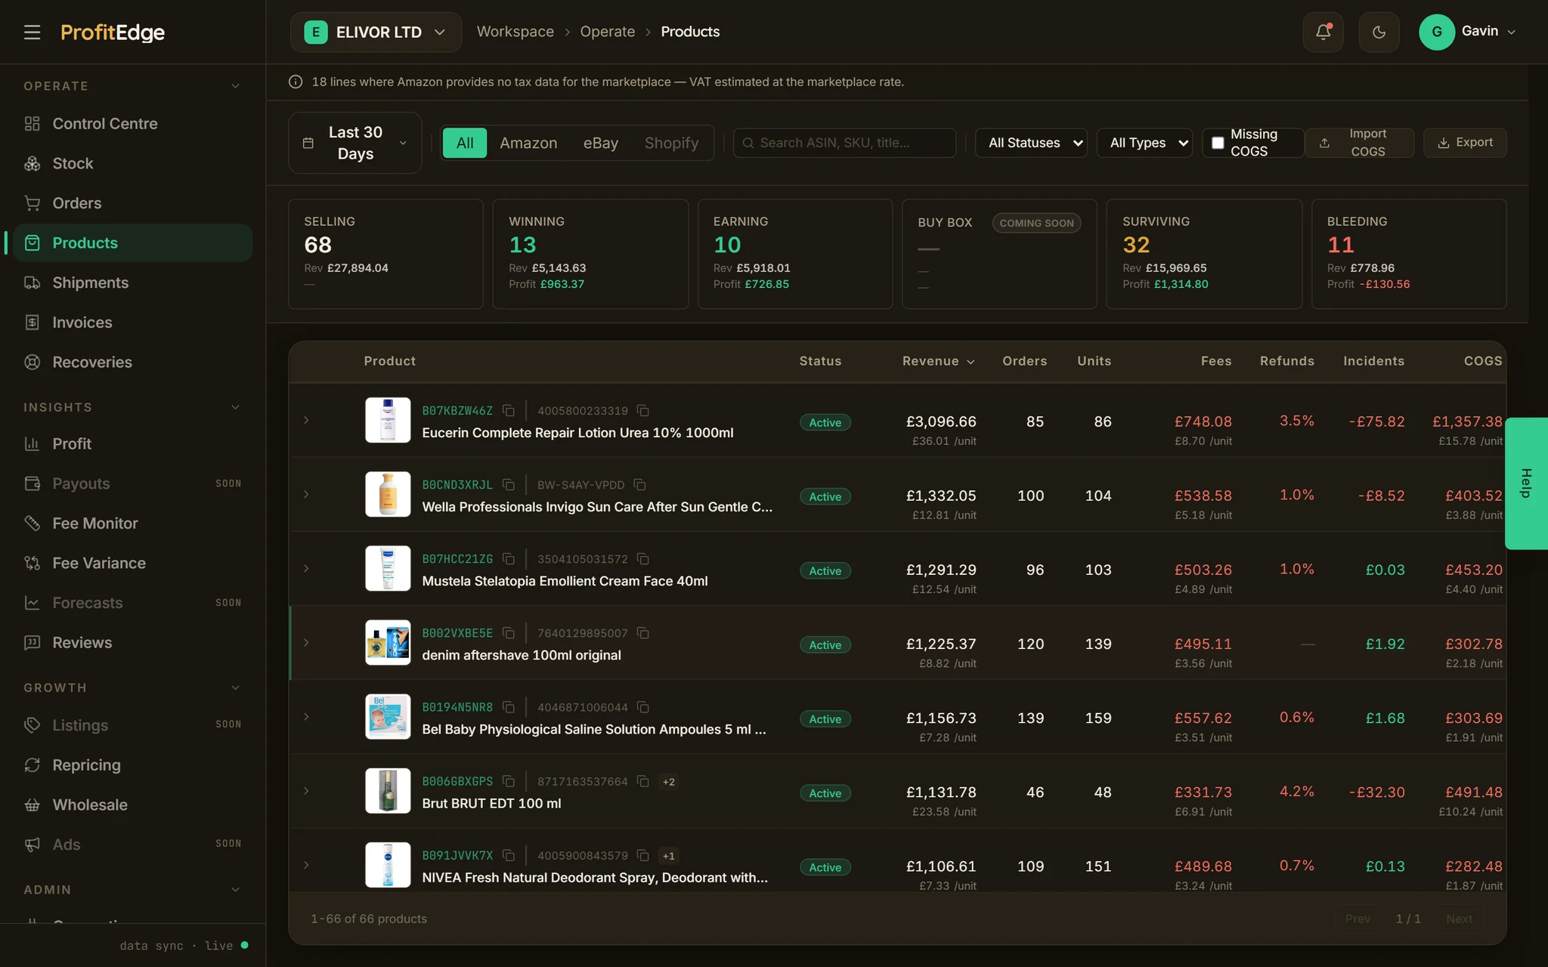Copy ASIN B006GBXGPS
Viewport: 1548px width, 967px height.
click(509, 780)
